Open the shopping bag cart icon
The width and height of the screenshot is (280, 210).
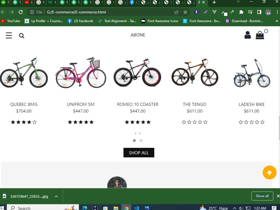(260, 35)
